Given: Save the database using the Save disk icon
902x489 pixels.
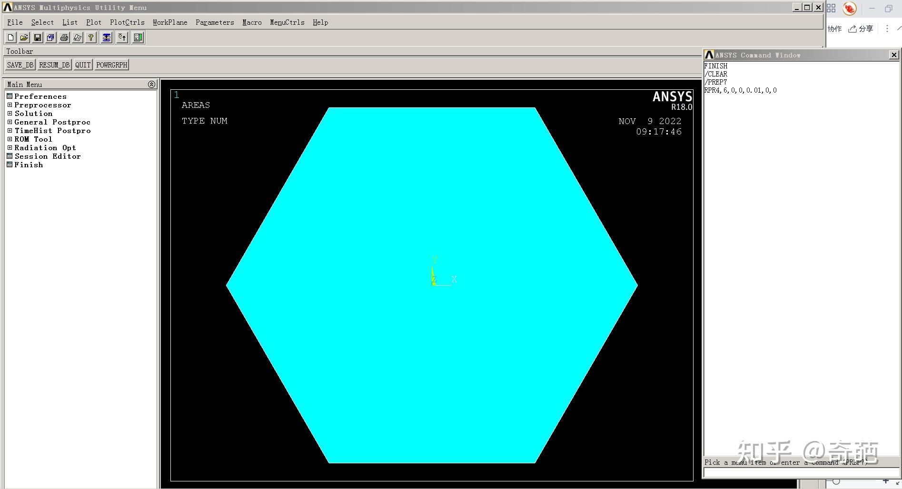Looking at the screenshot, I should point(37,38).
